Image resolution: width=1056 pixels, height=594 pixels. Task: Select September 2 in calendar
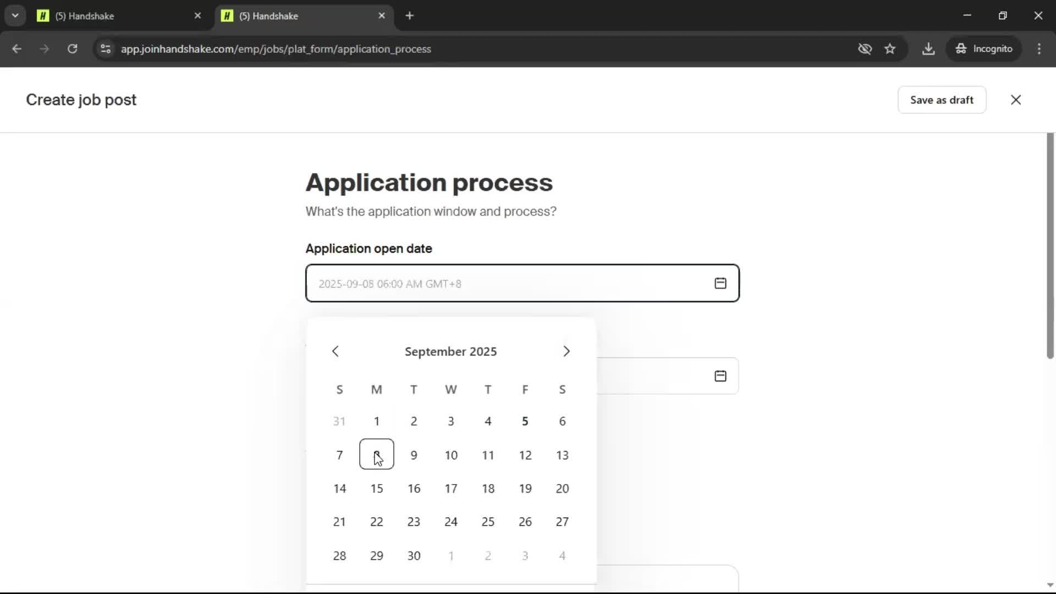[x=414, y=421]
